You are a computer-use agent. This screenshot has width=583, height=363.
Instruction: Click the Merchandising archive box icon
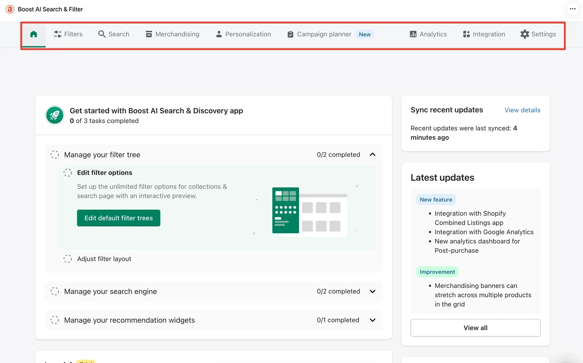(x=149, y=34)
